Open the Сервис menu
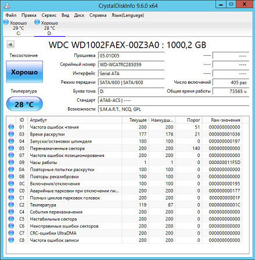255x260 pixels. point(49,15)
